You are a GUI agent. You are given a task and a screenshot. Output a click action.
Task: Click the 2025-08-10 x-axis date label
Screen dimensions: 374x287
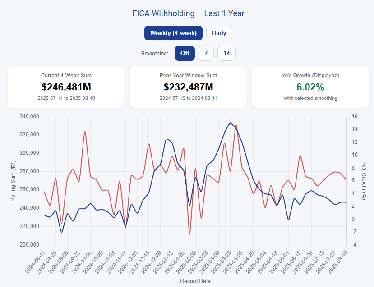pyautogui.click(x=338, y=262)
